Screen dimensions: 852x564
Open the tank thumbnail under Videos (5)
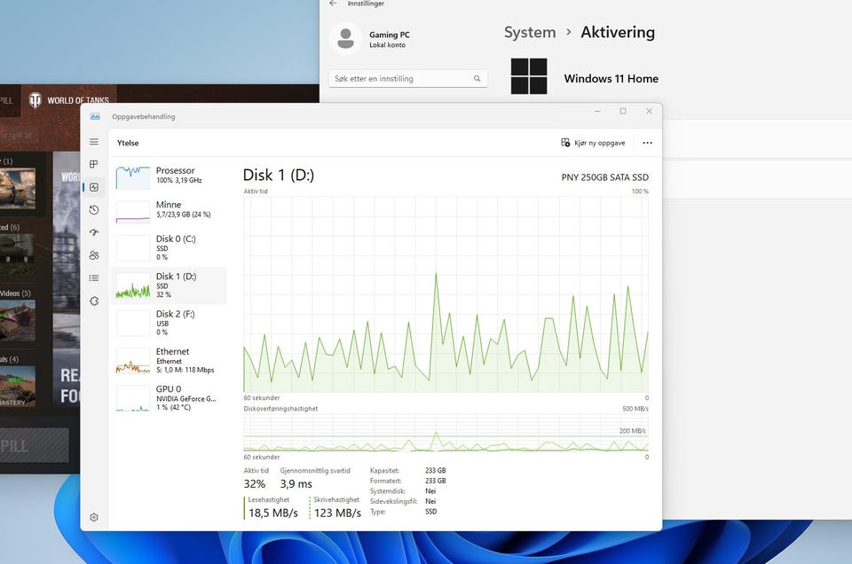[18, 320]
